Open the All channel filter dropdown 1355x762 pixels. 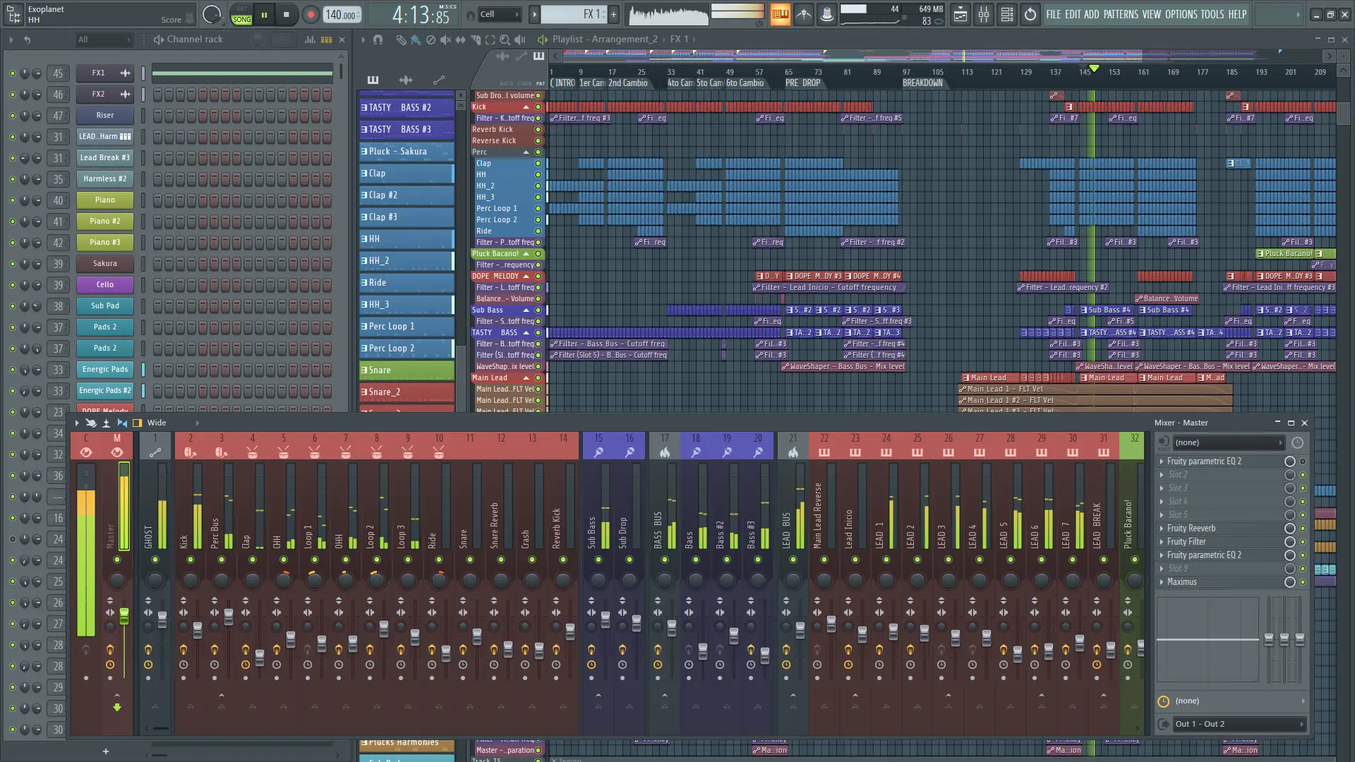pyautogui.click(x=104, y=40)
